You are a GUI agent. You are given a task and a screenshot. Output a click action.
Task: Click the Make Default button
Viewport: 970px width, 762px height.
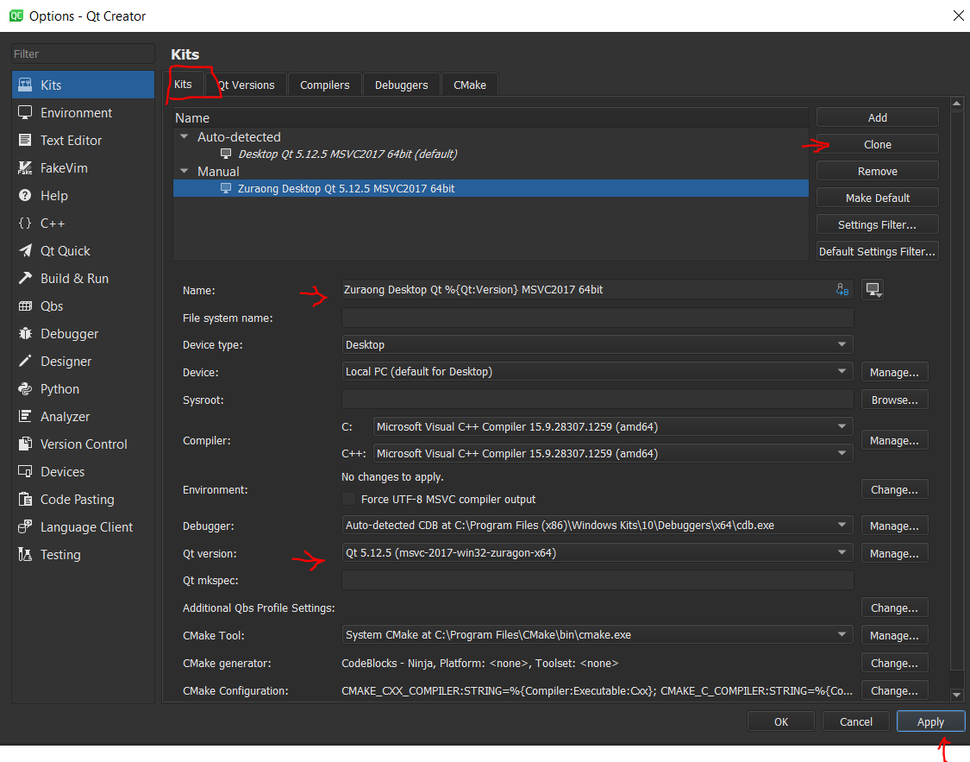click(x=877, y=198)
